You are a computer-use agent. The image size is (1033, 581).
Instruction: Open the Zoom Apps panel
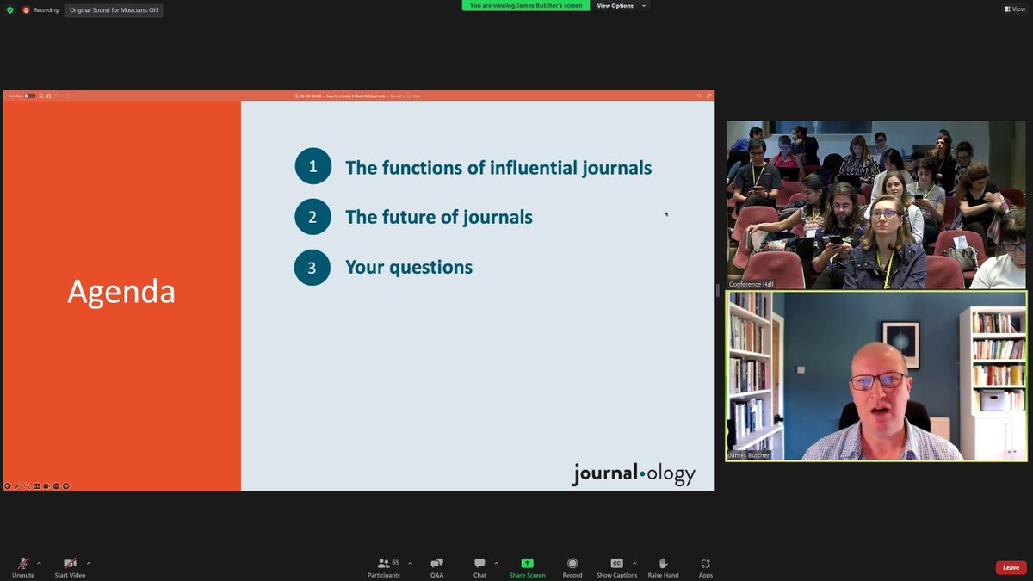click(x=706, y=566)
